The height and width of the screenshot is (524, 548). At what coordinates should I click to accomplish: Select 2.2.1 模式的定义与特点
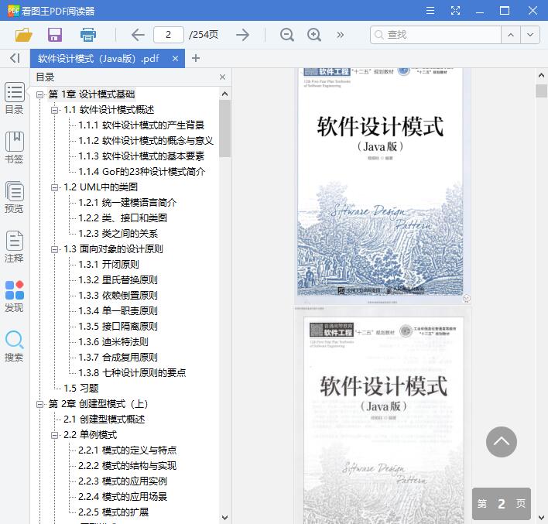click(127, 450)
